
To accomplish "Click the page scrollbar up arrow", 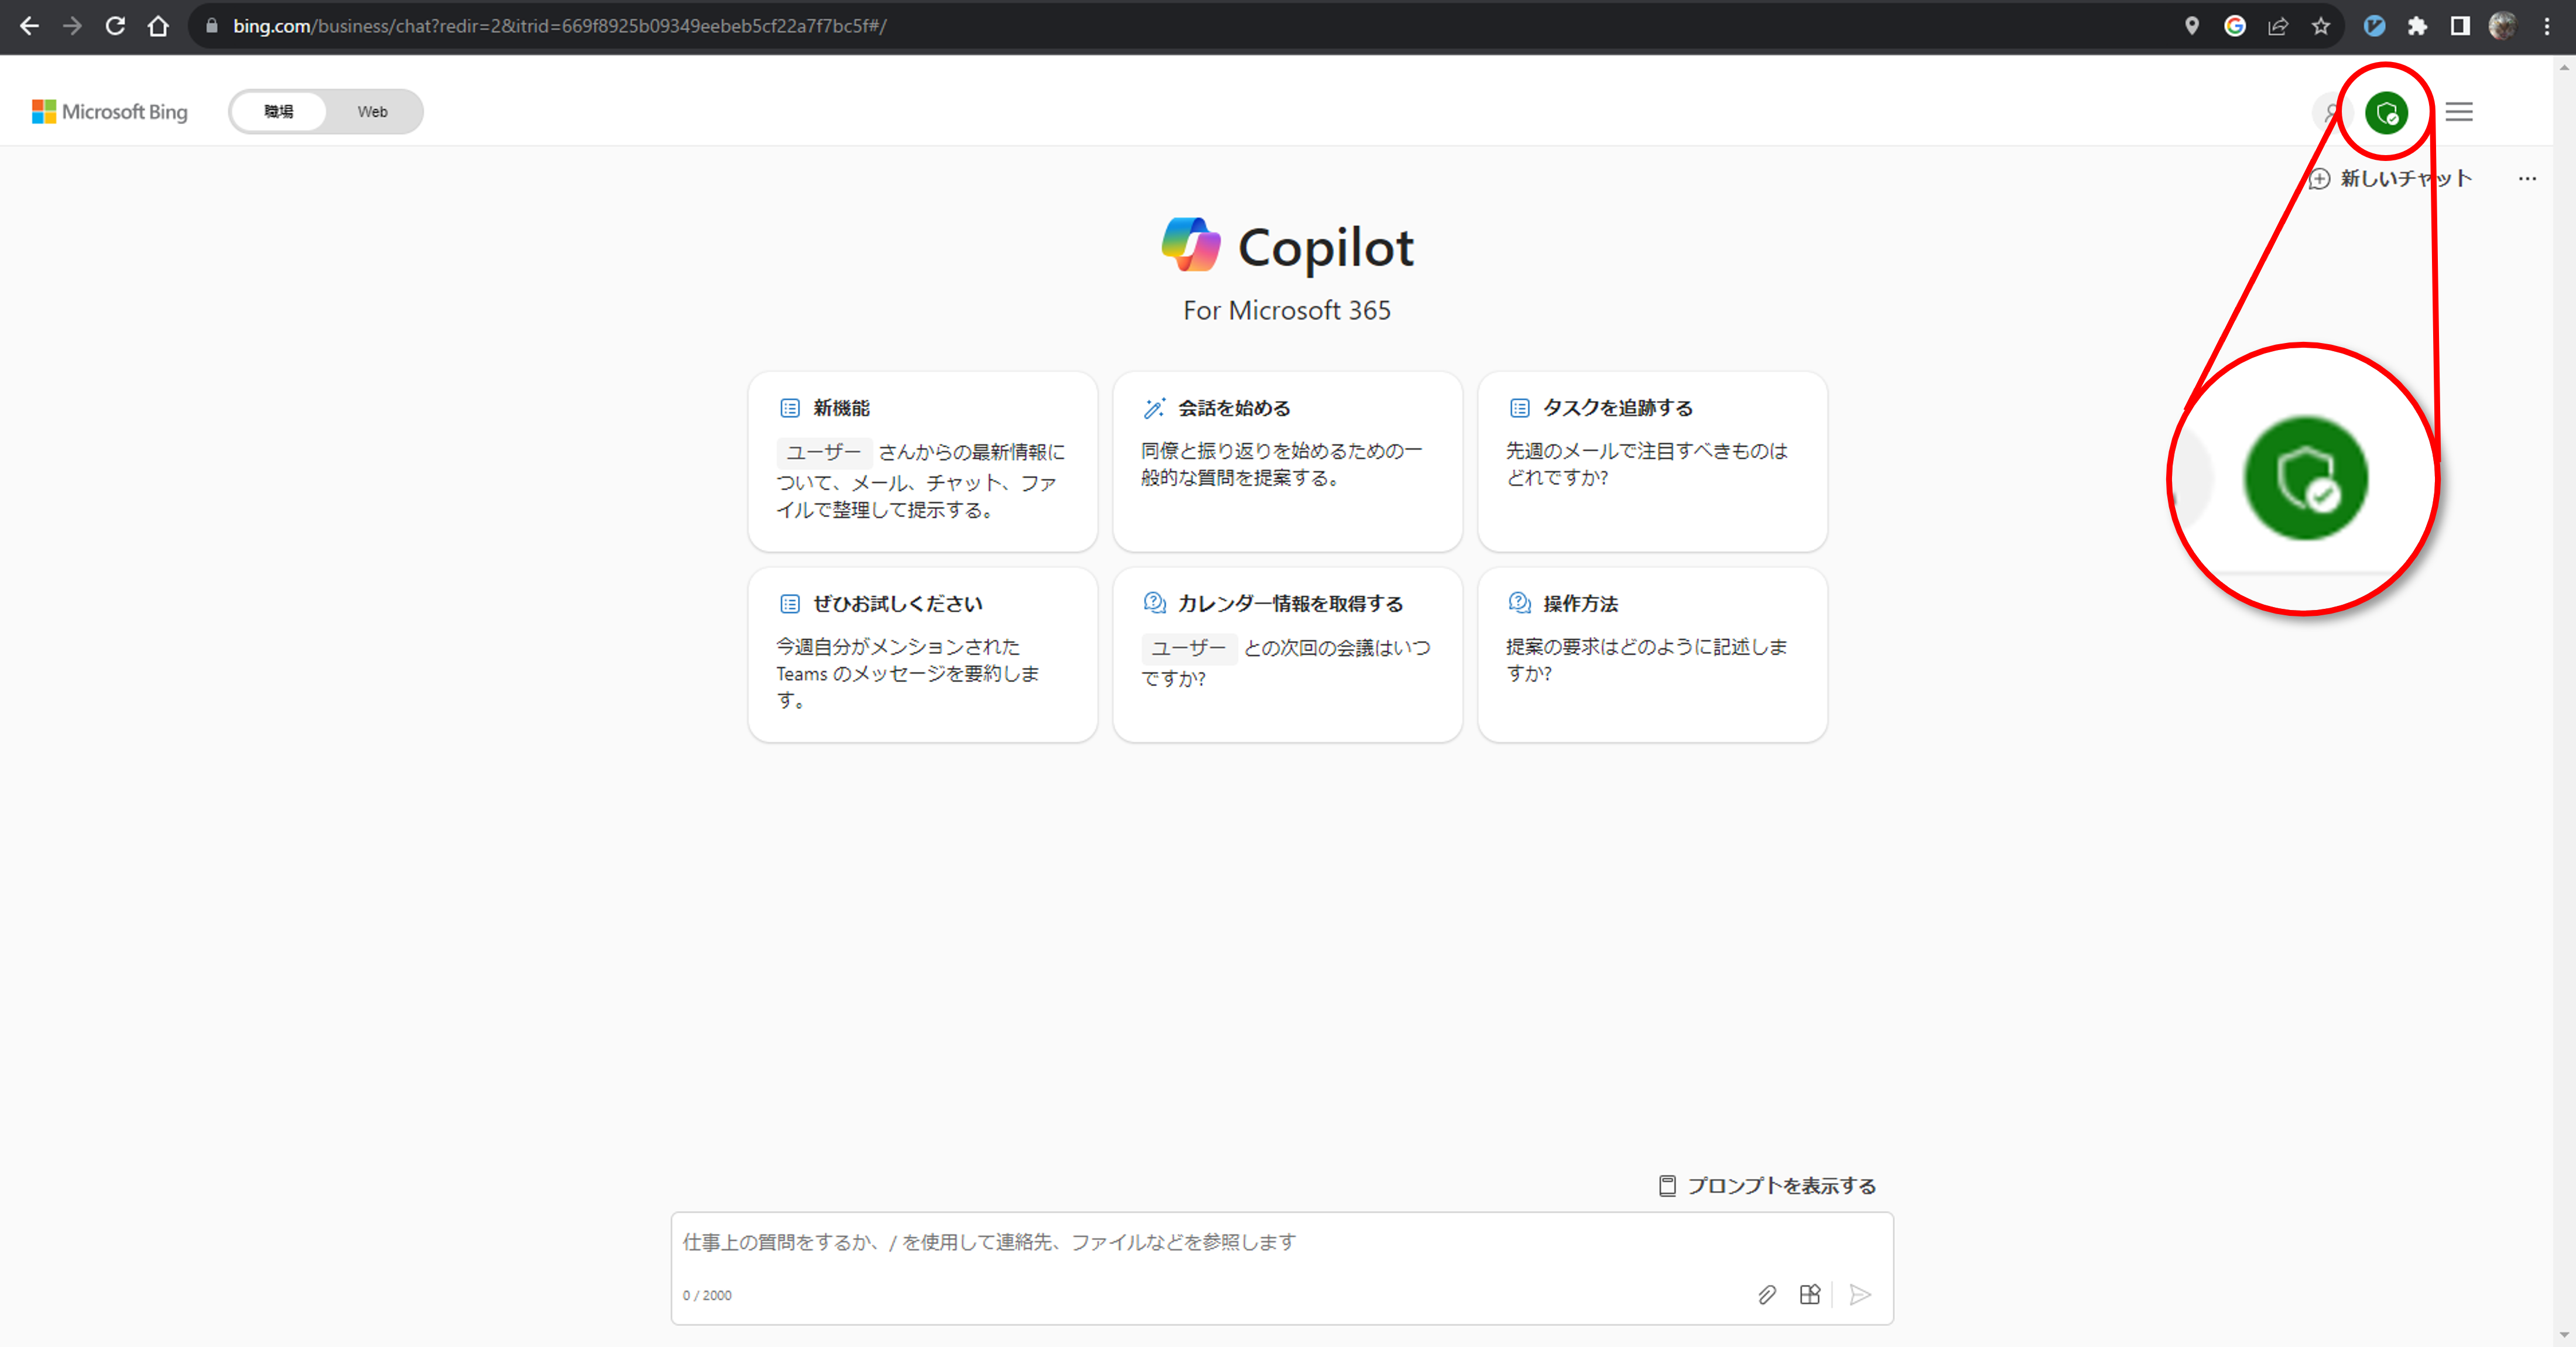I will click(2564, 67).
